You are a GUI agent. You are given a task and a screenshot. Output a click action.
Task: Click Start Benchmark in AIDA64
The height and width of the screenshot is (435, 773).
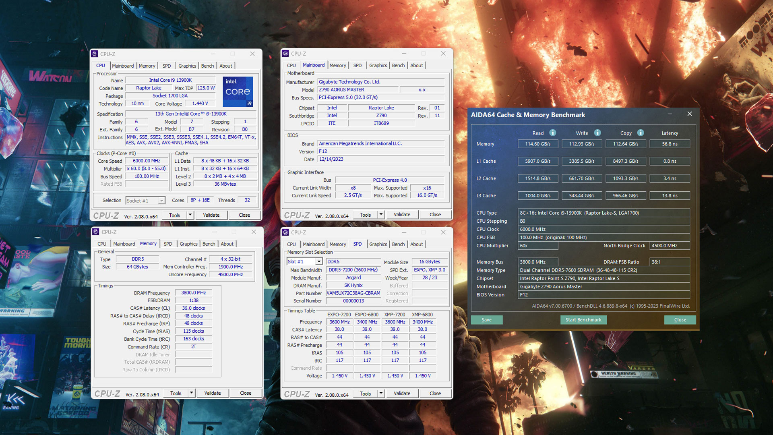[583, 320]
